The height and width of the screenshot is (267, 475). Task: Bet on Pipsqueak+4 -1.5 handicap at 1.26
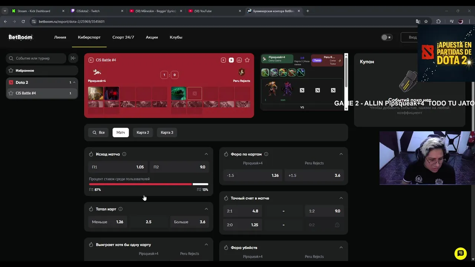253,175
